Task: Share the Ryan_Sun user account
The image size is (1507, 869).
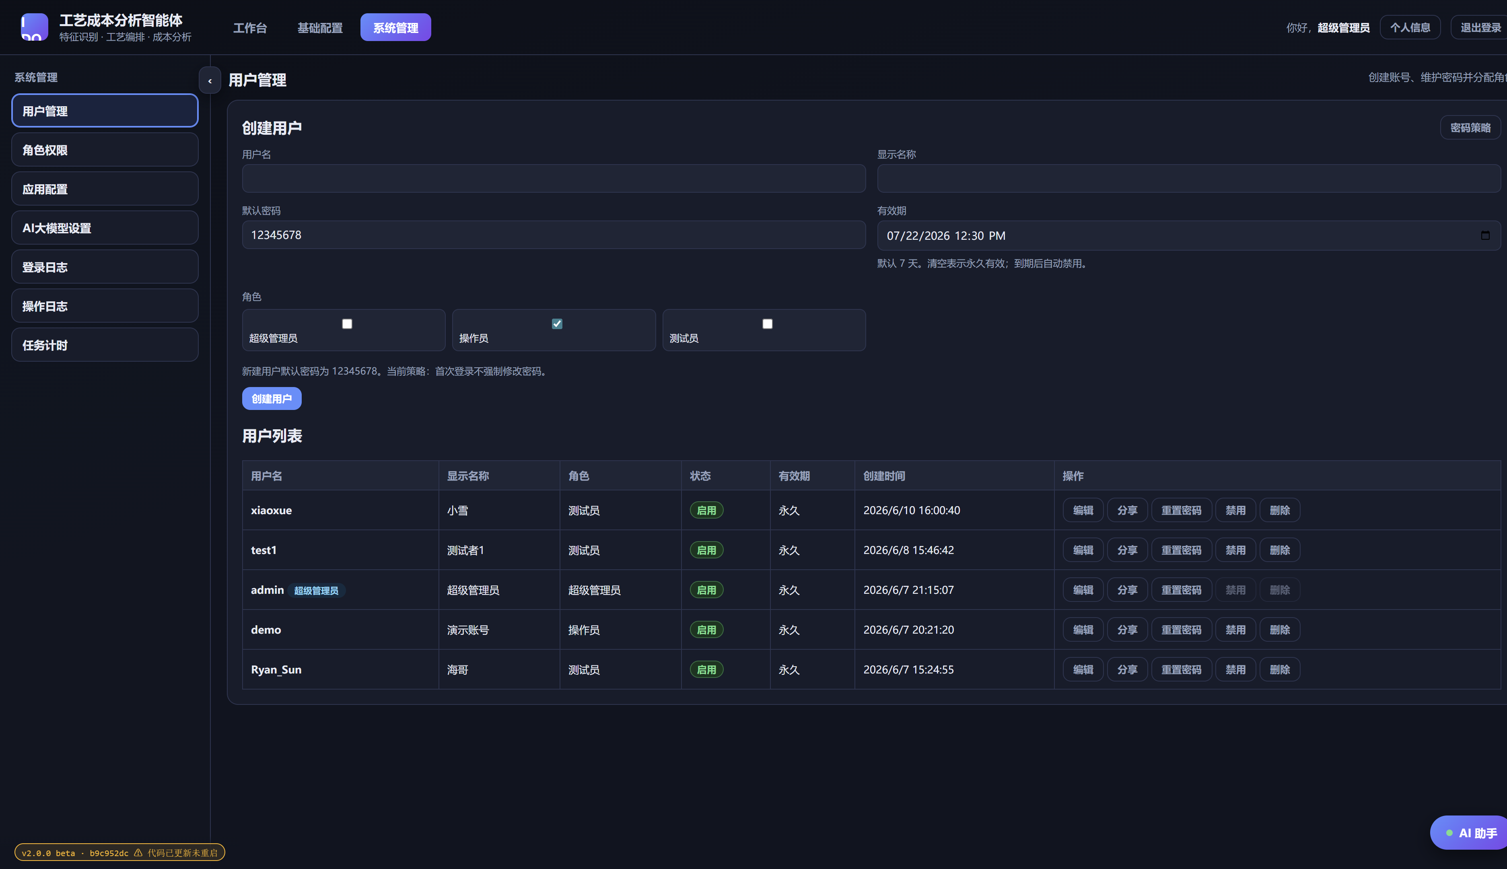Action: pos(1127,670)
